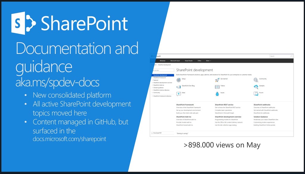
Task: Click the Download PDF arrow icon
Action: [152, 133]
